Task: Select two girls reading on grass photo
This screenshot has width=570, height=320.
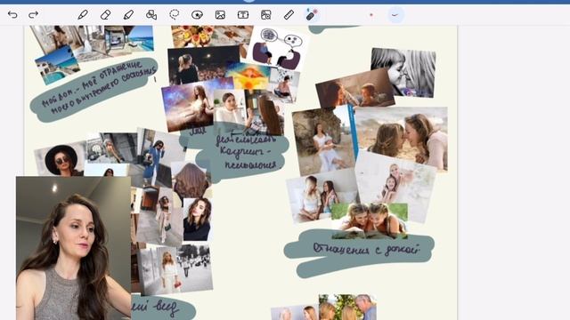Action: pyautogui.click(x=370, y=220)
